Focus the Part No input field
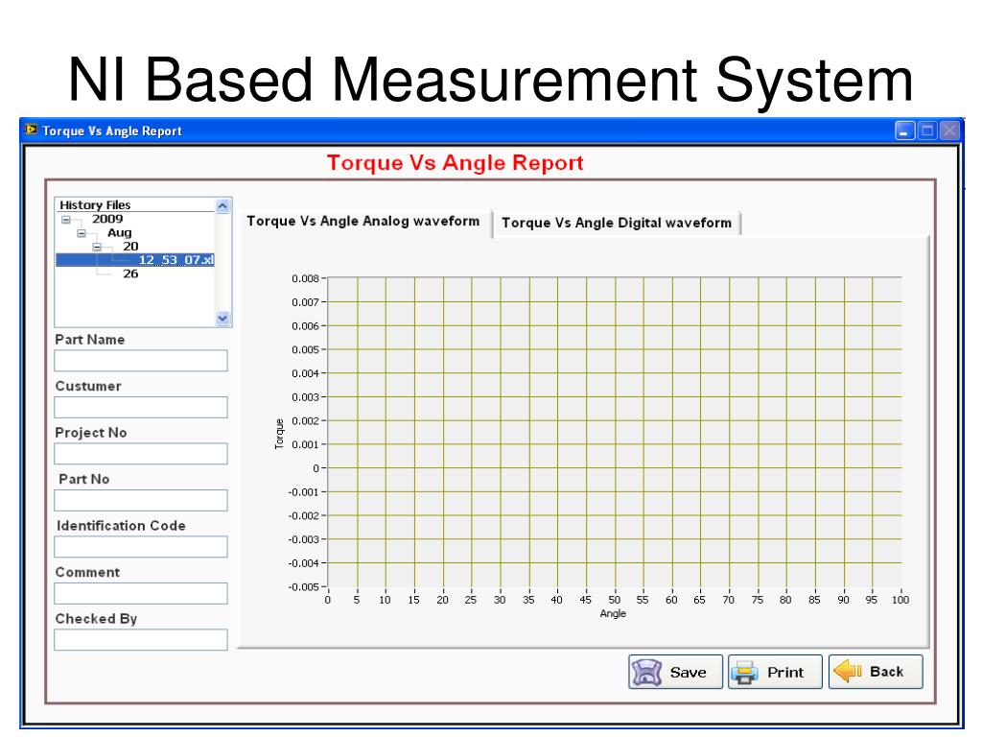This screenshot has height=737, width=982. click(x=141, y=500)
